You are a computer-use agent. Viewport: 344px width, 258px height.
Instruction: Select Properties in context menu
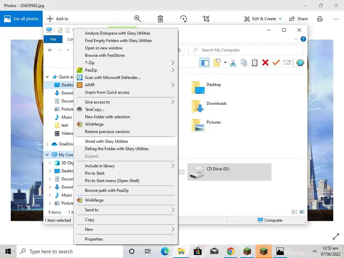tap(126, 239)
